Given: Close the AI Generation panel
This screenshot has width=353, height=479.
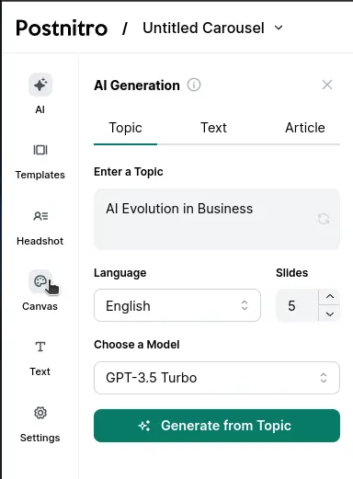Looking at the screenshot, I should tap(327, 85).
